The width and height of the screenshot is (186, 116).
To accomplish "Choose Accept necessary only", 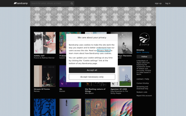I will coord(92,77).
